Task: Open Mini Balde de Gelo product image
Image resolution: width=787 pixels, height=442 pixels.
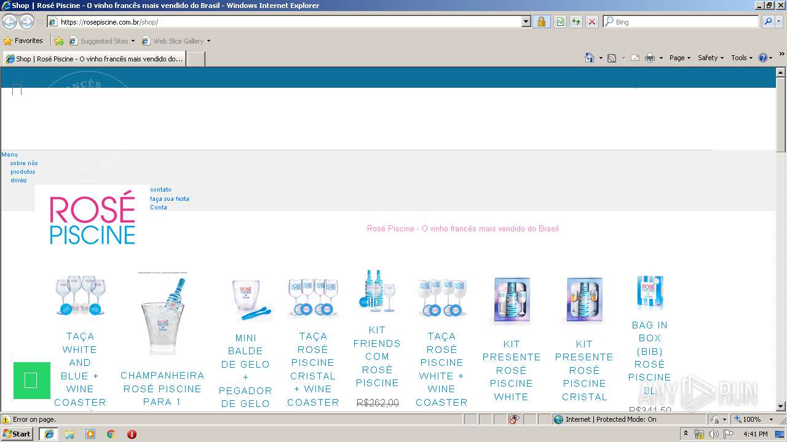Action: [x=251, y=300]
